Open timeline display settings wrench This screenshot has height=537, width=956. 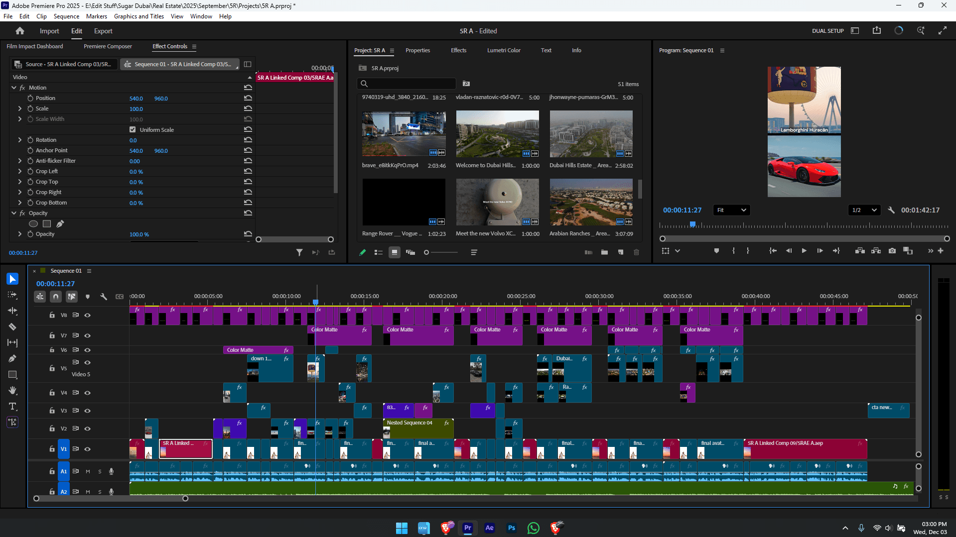point(104,297)
